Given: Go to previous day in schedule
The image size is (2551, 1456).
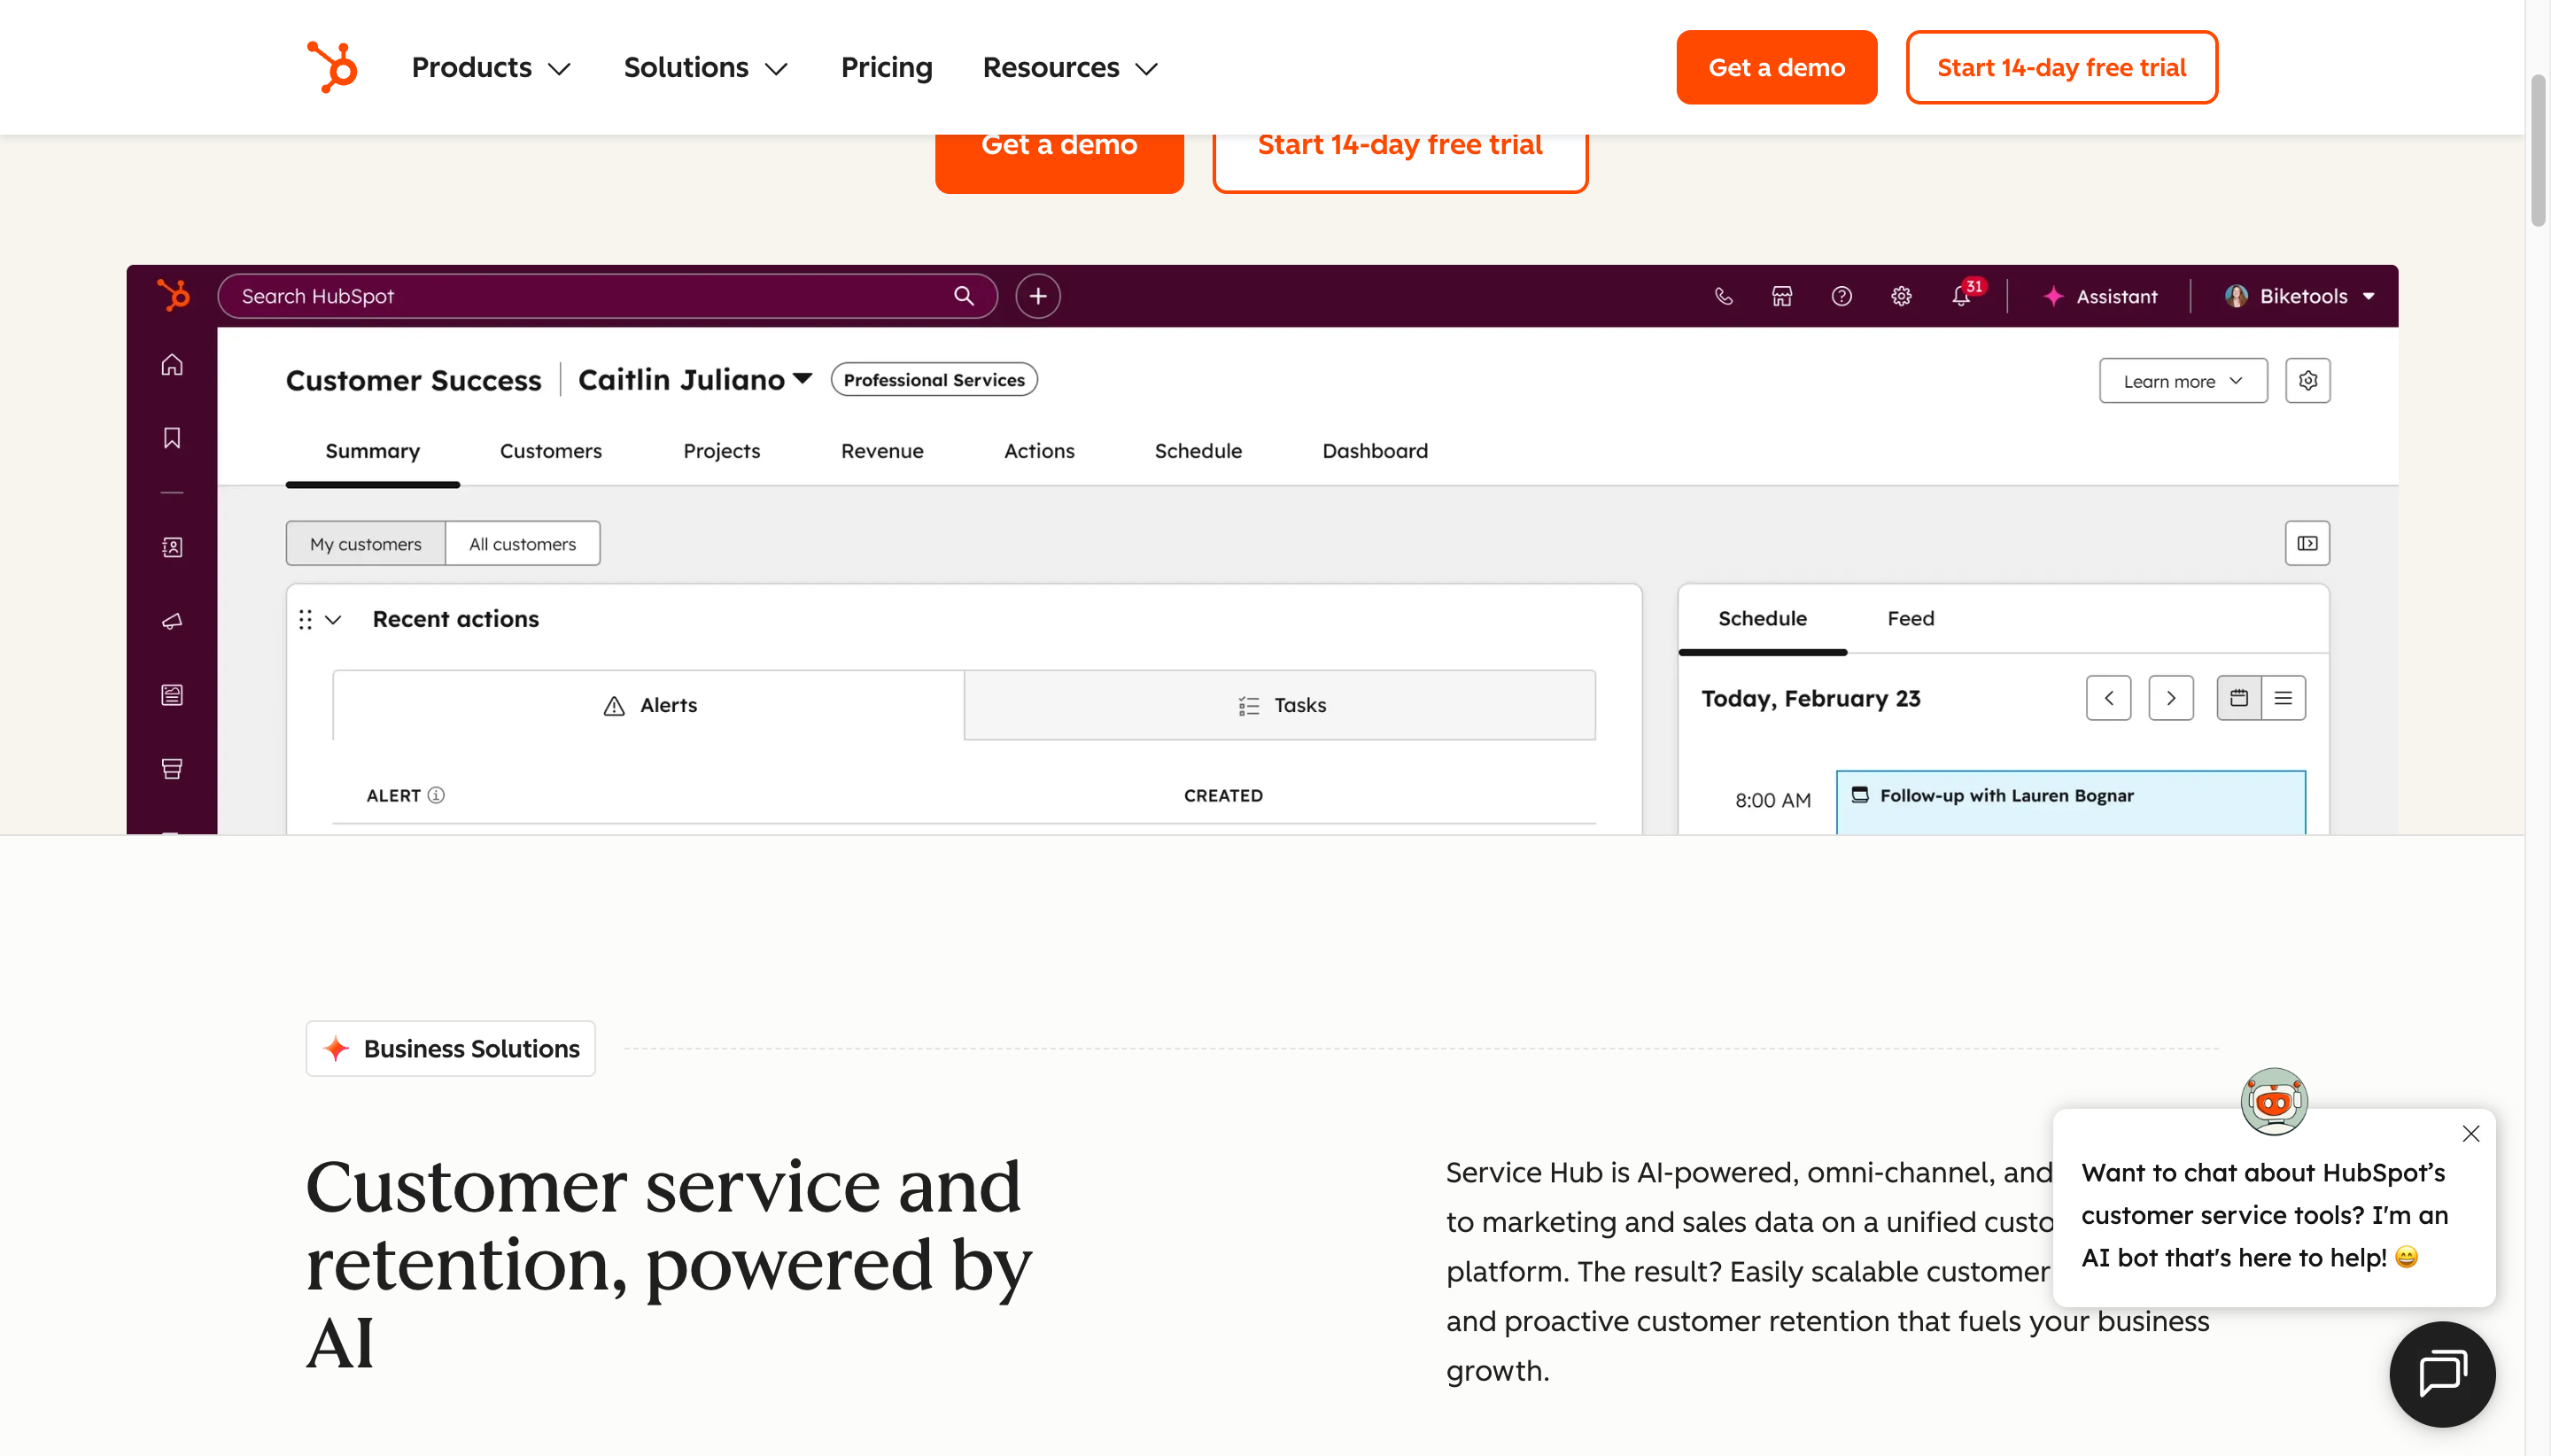Looking at the screenshot, I should tap(2108, 698).
